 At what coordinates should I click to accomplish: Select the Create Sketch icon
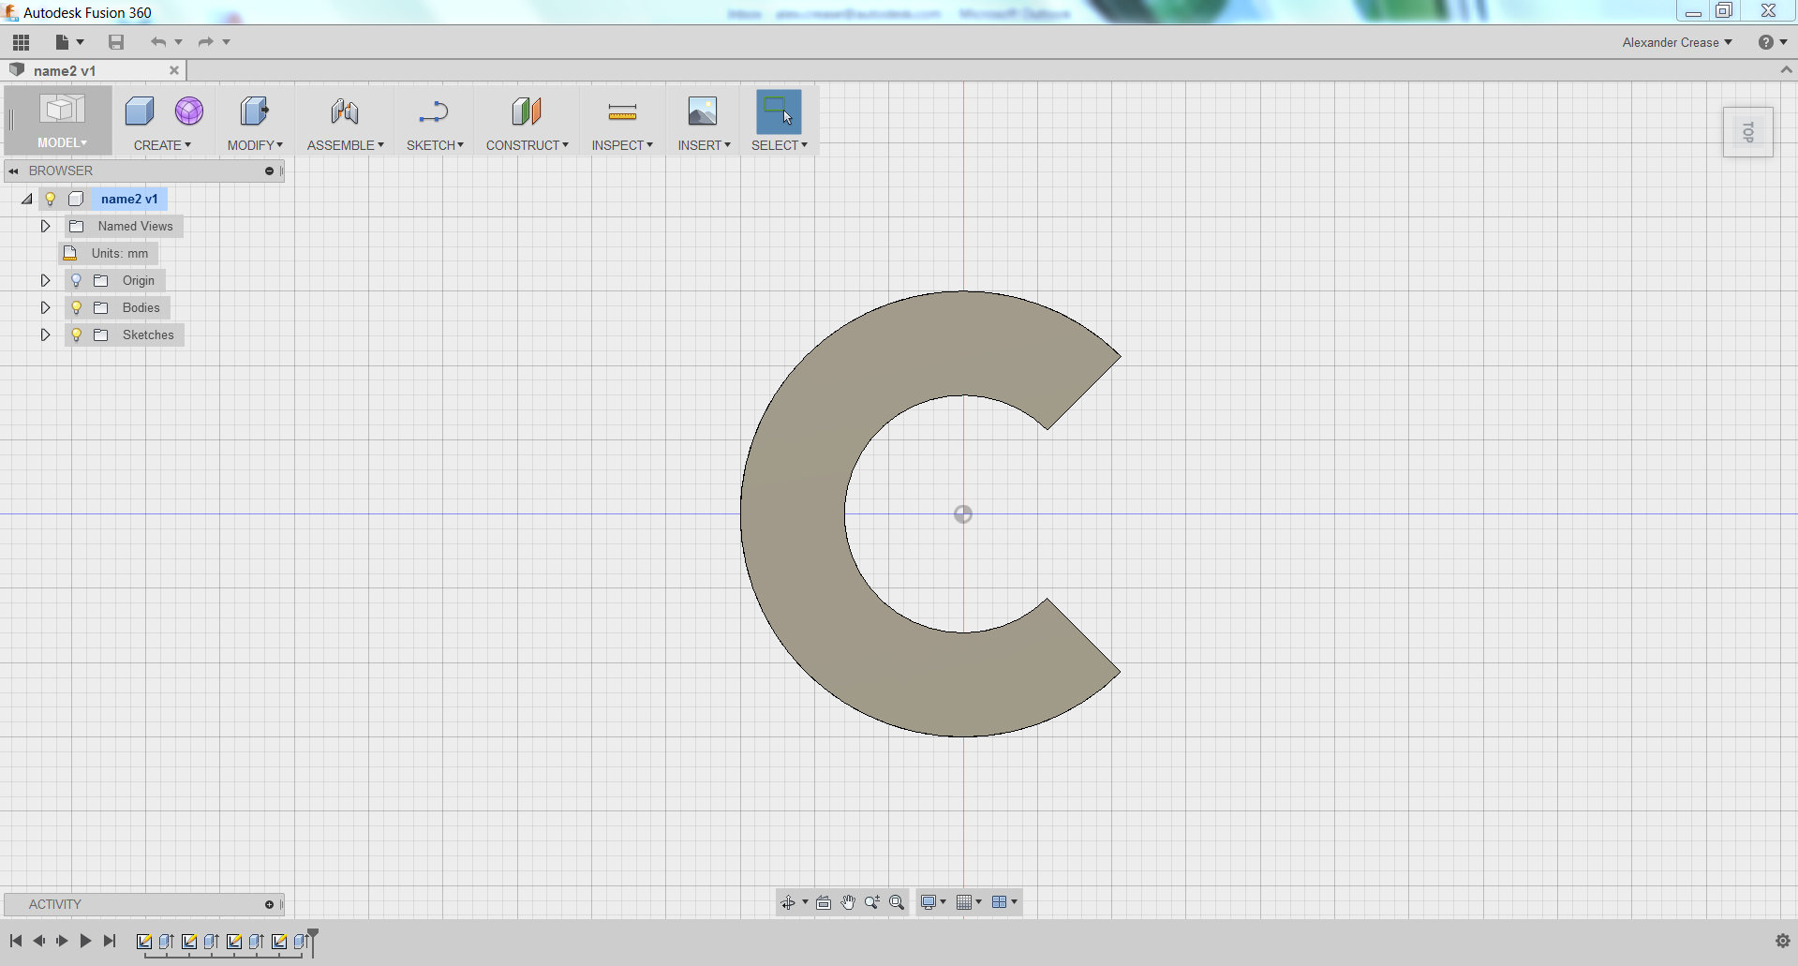pyautogui.click(x=434, y=111)
